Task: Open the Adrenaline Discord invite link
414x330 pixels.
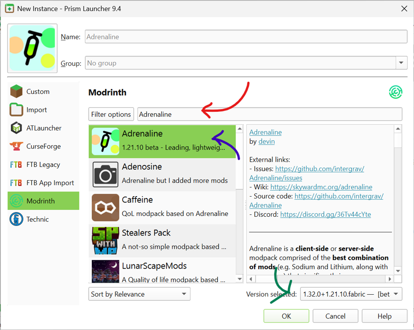Action: coord(325,214)
